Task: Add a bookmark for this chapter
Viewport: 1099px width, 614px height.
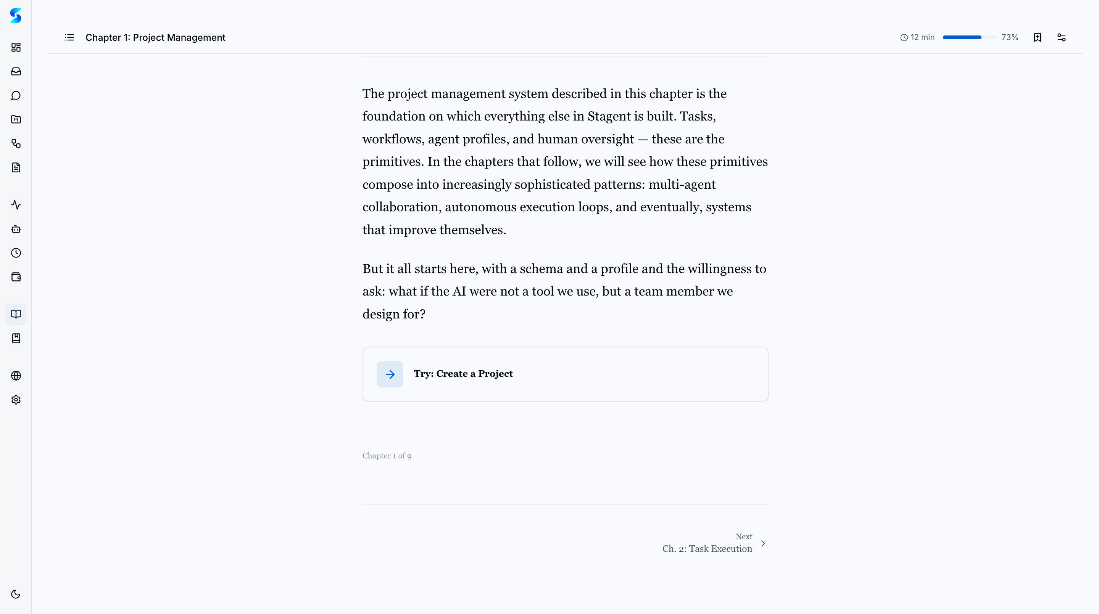Action: click(x=1038, y=37)
